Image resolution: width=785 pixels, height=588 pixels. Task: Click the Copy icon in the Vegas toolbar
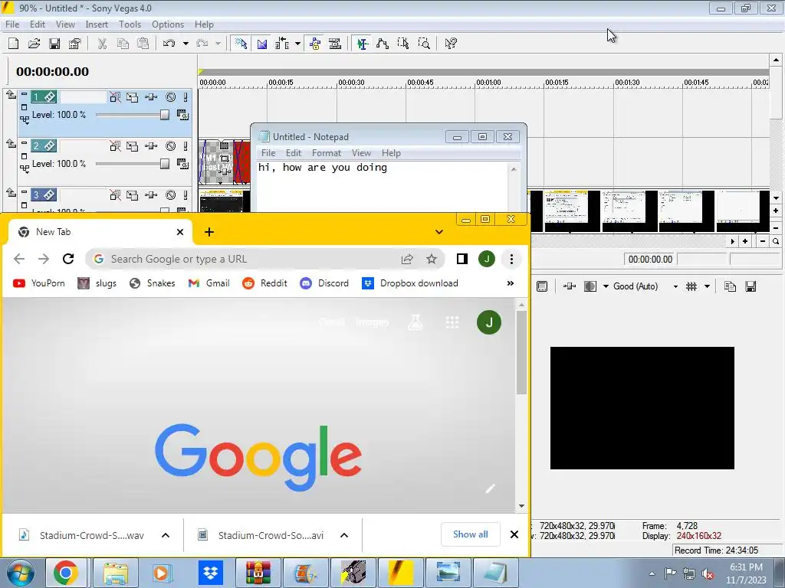(x=123, y=44)
